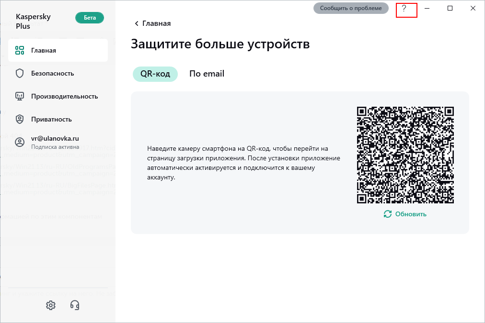485x323 pixels.
Task: Click the back chevron next to Главная
Action: [x=137, y=23]
